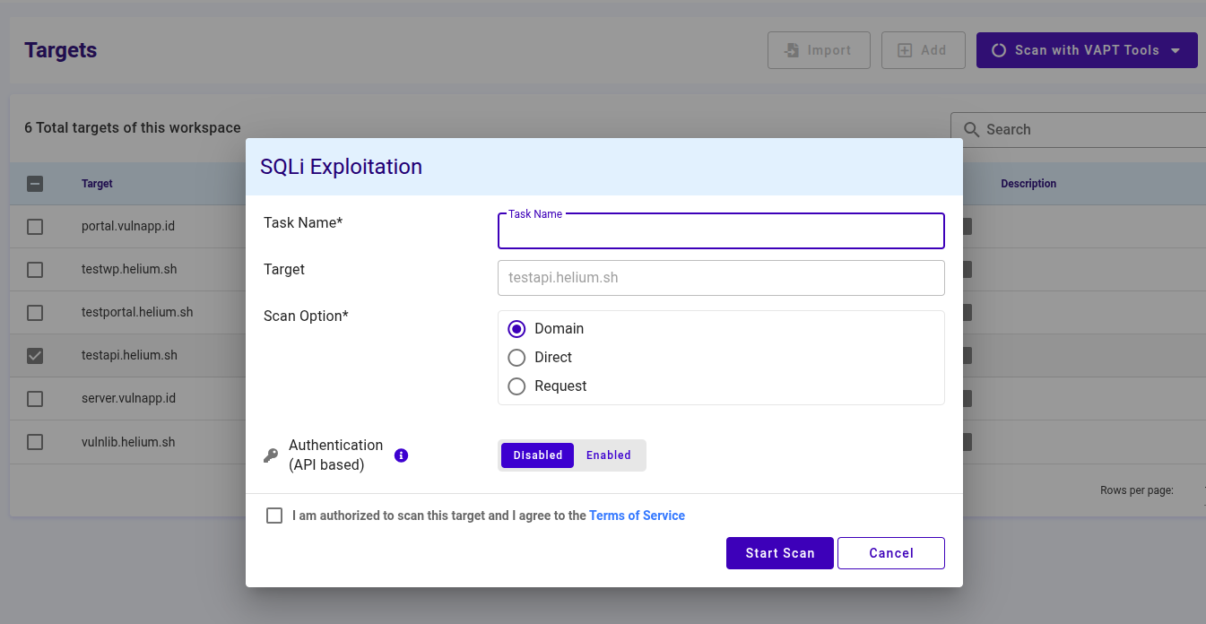
Task: Click the key icon beside Authentication
Action: coord(271,455)
